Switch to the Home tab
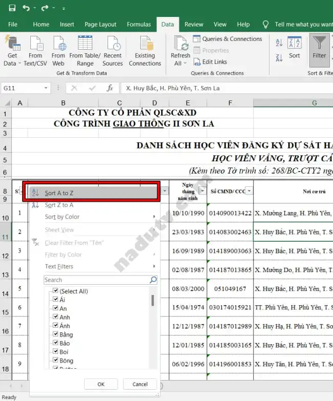 (x=41, y=25)
